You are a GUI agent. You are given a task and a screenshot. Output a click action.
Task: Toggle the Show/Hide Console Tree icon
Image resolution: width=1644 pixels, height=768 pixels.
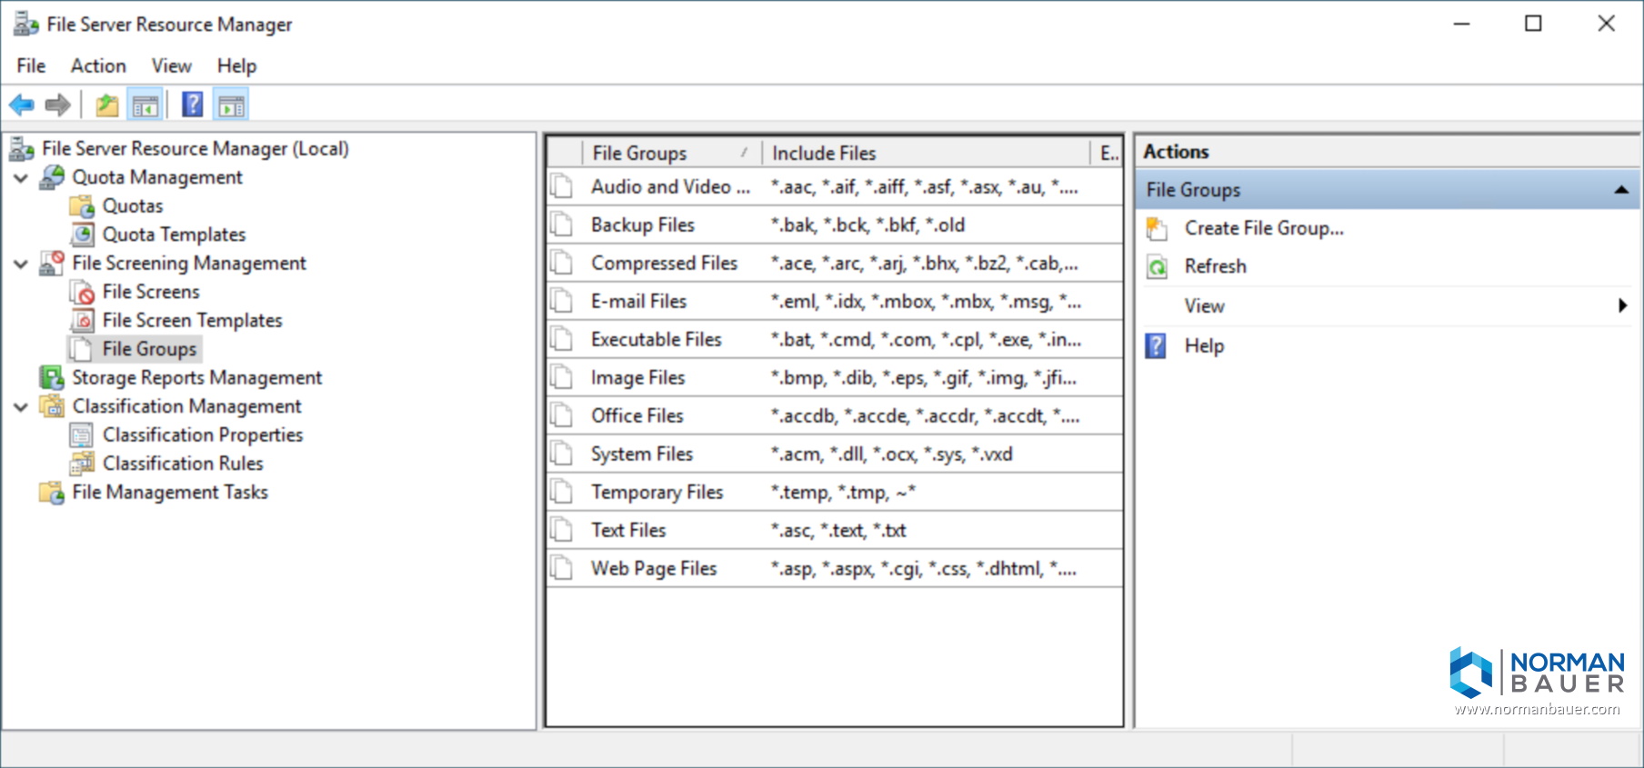pos(145,105)
